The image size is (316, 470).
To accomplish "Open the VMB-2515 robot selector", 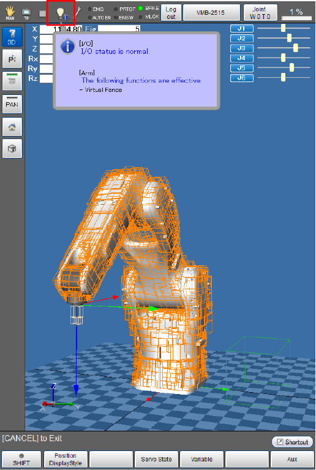I will (211, 13).
